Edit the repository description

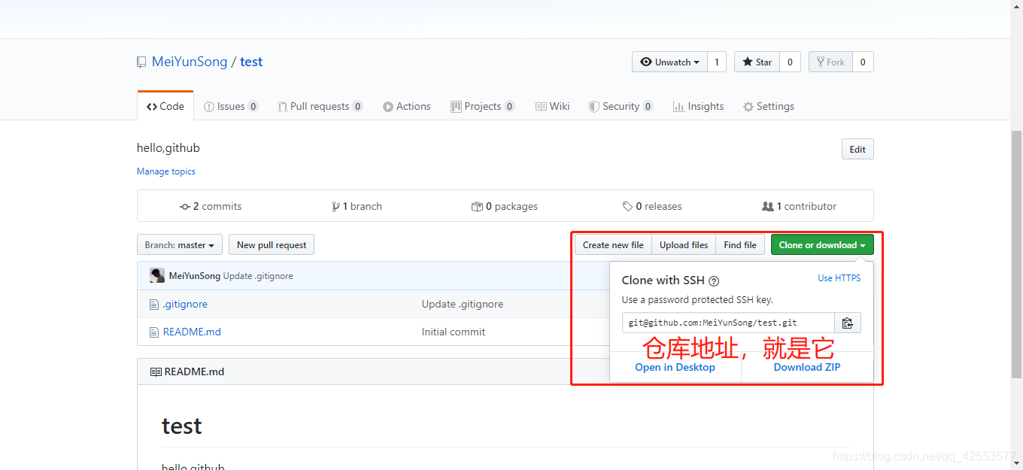click(x=858, y=149)
